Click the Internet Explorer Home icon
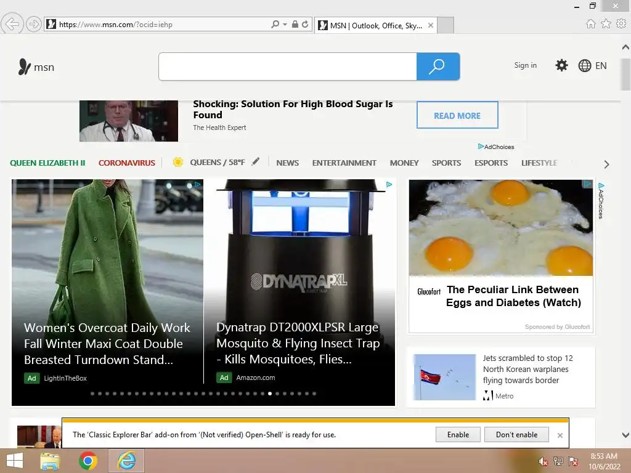 click(590, 24)
